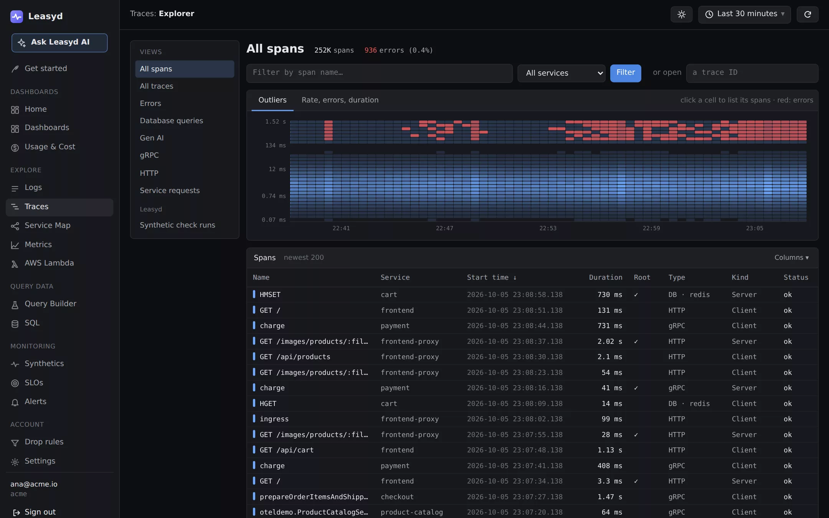Viewport: 829px width, 518px height.
Task: Open Synthetics monitoring
Action: 59,364
